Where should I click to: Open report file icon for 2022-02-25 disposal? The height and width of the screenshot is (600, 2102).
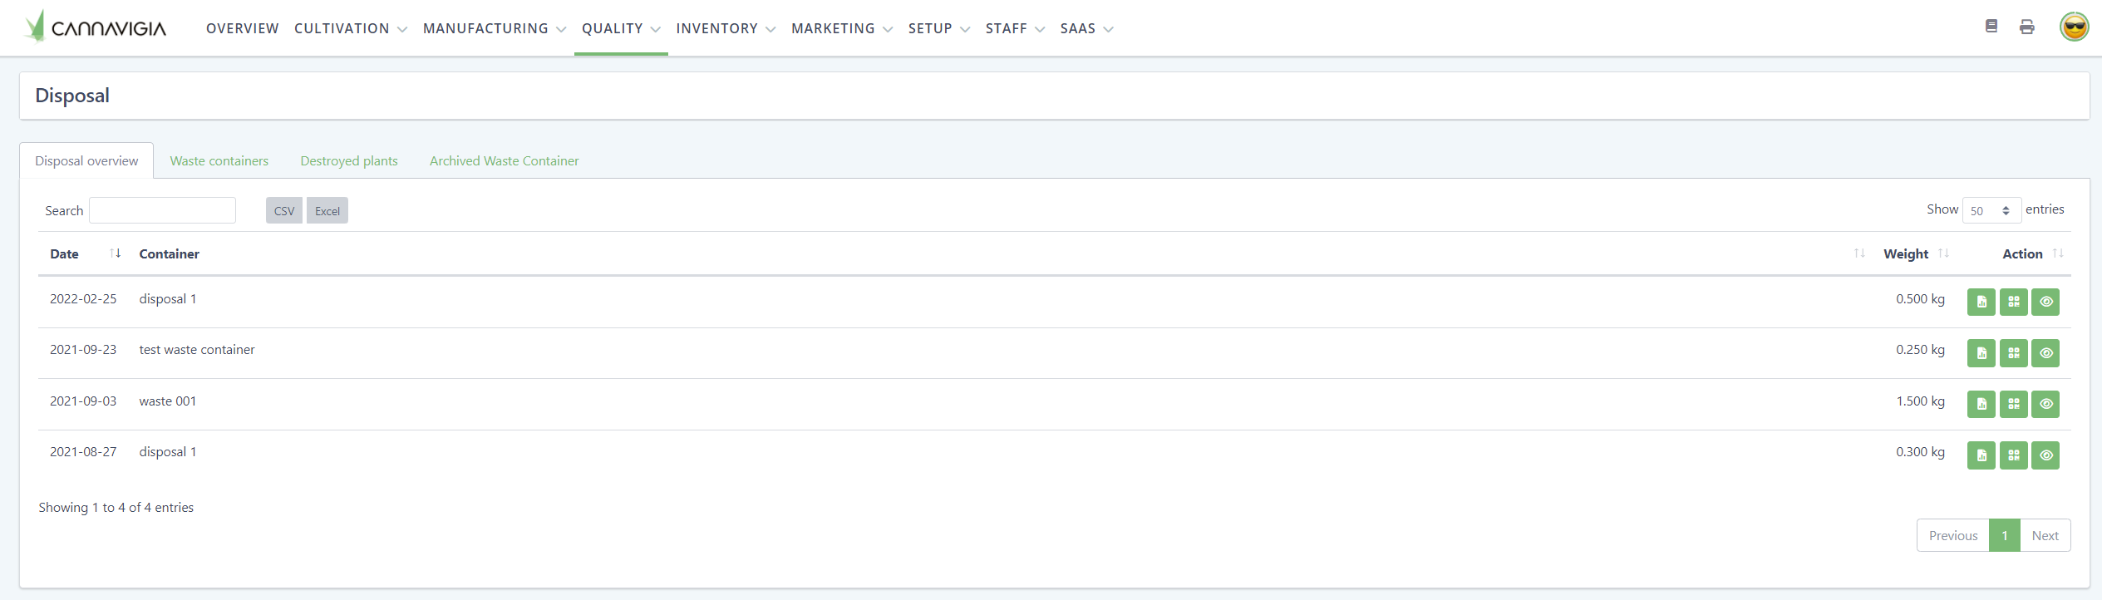click(1981, 302)
